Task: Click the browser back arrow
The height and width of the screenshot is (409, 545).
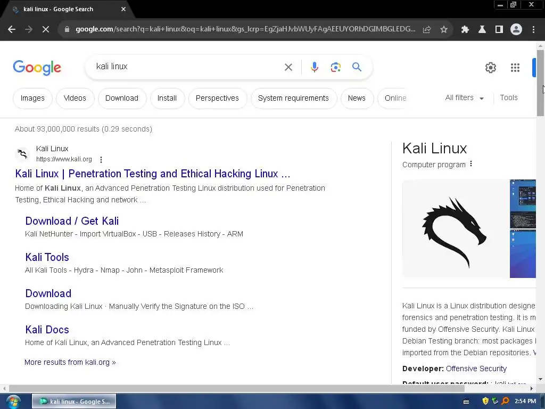Action: 12,30
